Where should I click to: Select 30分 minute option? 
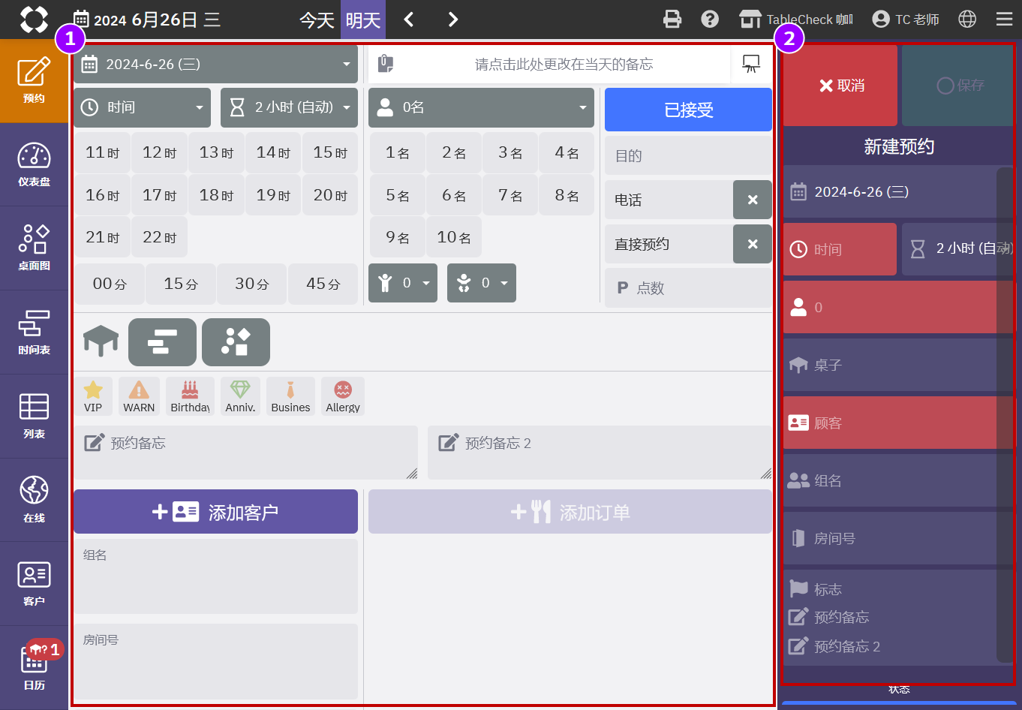click(251, 284)
